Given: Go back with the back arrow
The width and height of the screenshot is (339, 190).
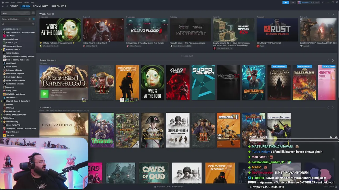Looking at the screenshot, I should click(x=3, y=6).
